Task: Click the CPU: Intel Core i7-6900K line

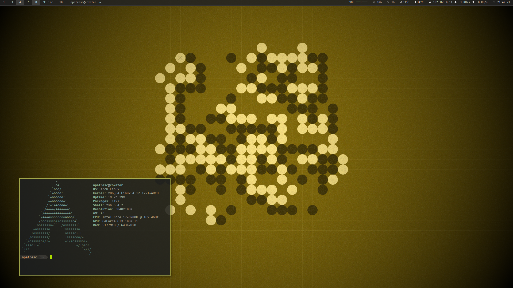Action: pos(126,217)
